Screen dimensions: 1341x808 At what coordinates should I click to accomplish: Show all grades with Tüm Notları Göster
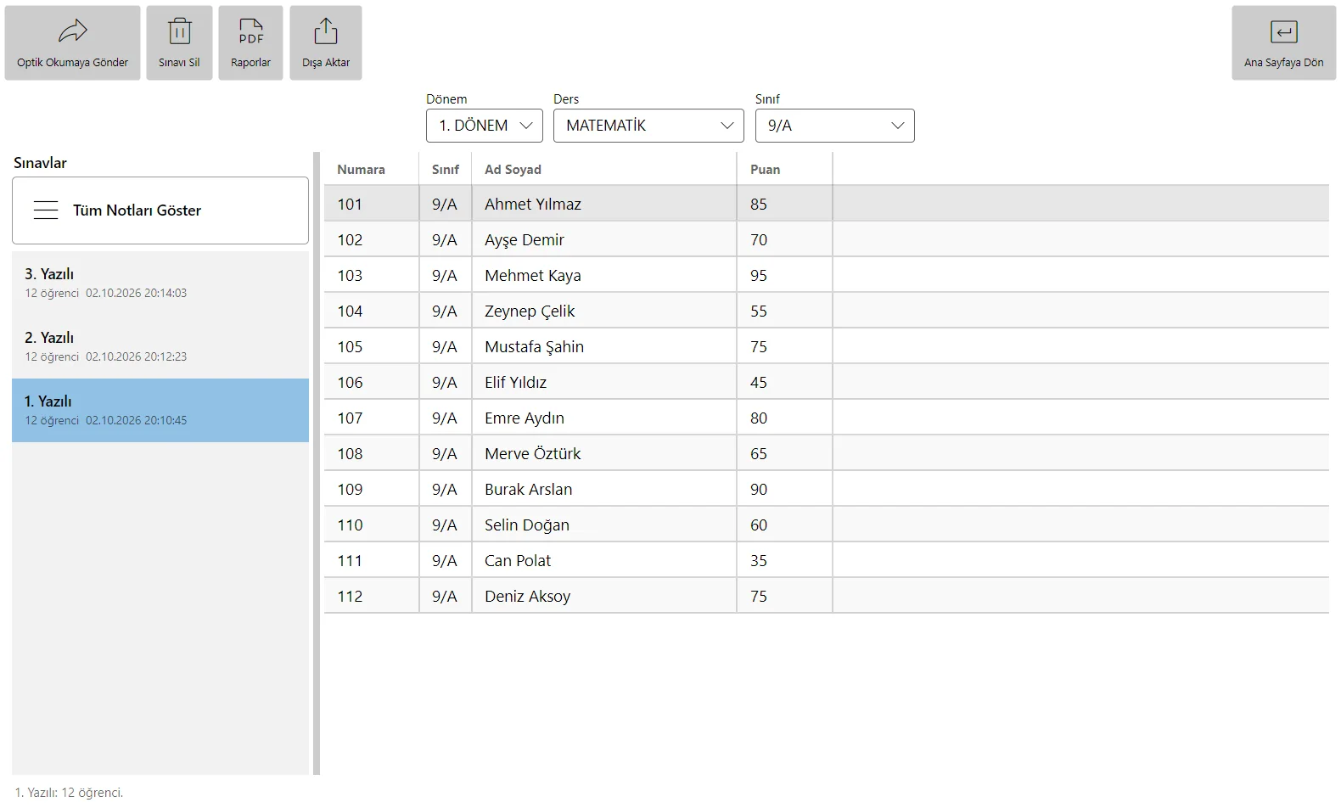(x=160, y=210)
